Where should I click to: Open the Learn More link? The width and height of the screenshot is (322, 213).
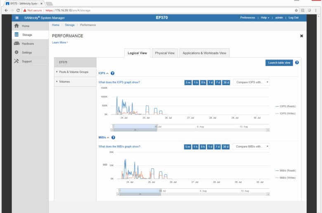tap(60, 43)
